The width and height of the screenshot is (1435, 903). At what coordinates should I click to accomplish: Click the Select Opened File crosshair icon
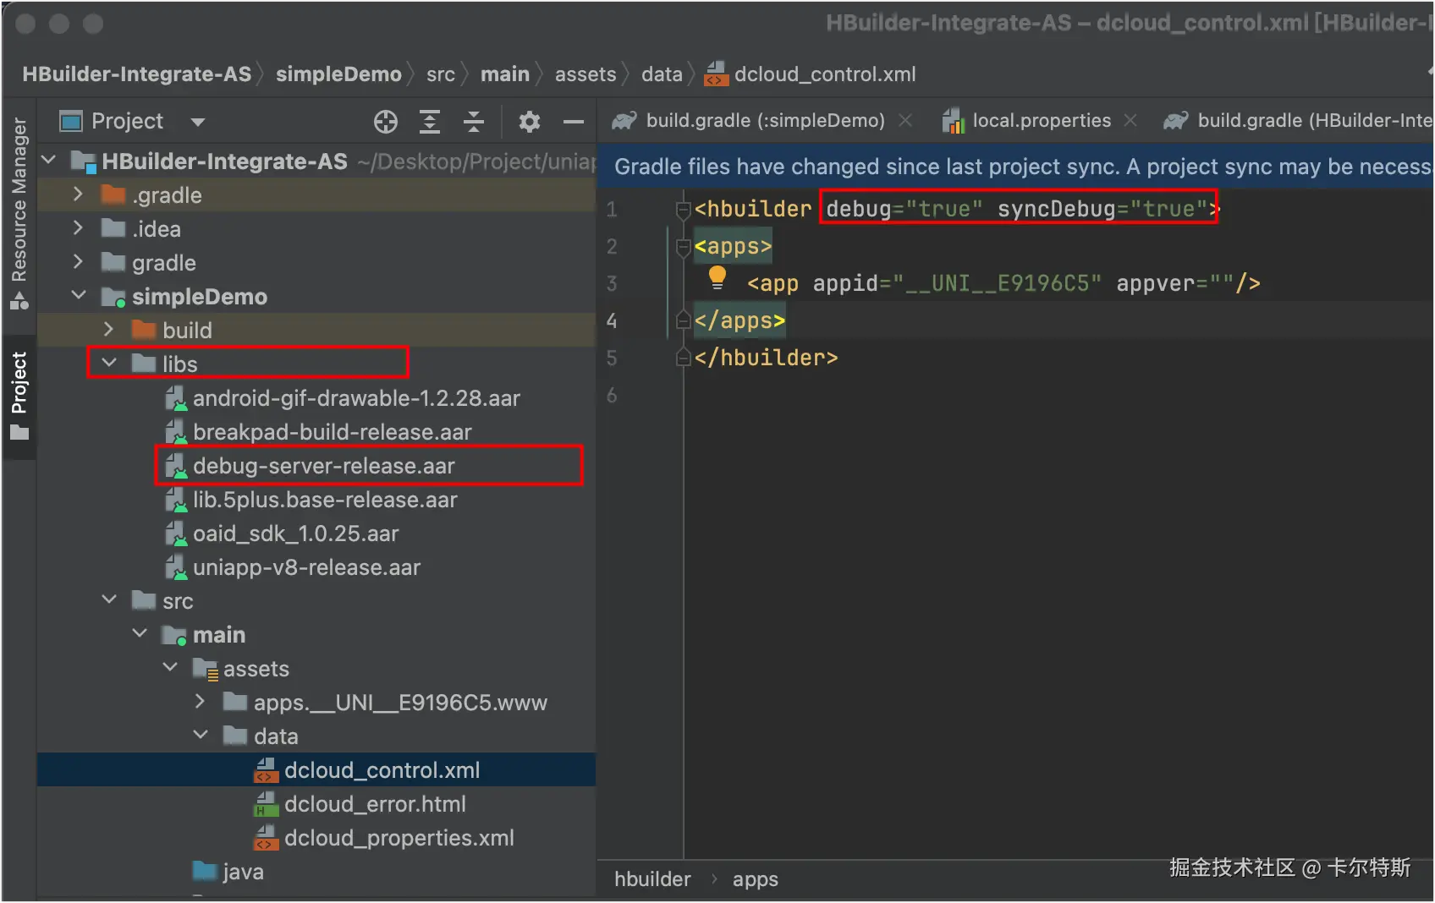tap(386, 122)
